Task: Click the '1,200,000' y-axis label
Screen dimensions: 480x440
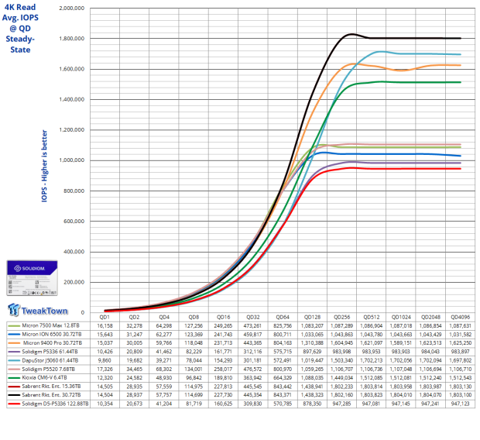Action: coord(72,129)
